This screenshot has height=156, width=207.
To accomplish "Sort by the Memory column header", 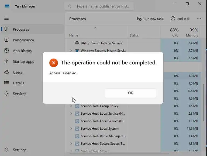I will [x=192, y=32].
